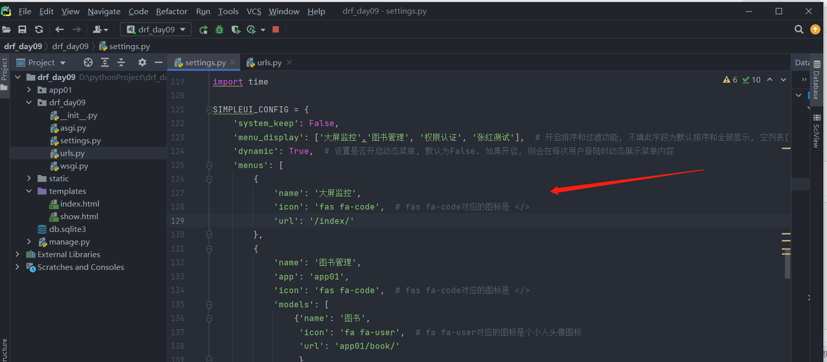Toggle fold marker at line 125 menus
Screen dimensions: 827x362
209,165
